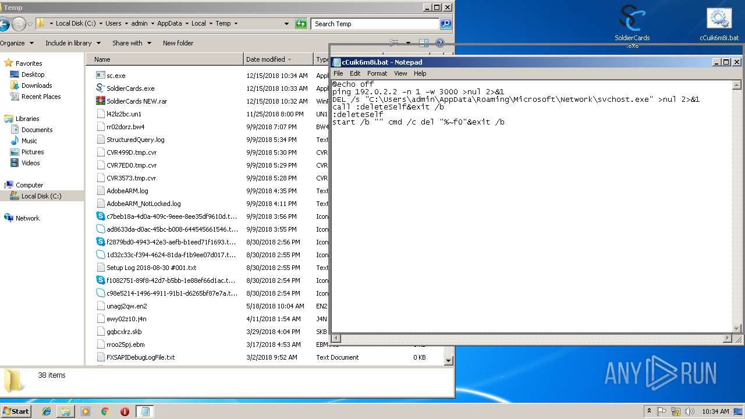
Task: Create a New folder
Action: pyautogui.click(x=178, y=43)
